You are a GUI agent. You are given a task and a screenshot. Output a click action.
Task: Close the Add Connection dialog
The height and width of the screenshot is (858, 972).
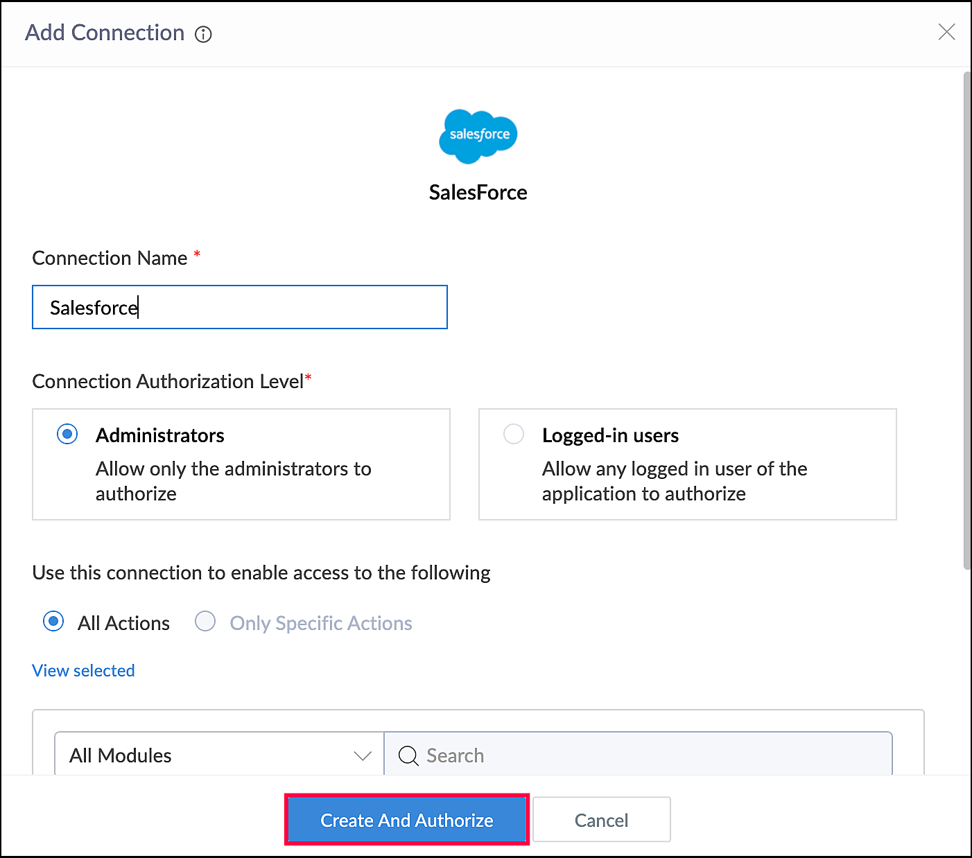946,32
